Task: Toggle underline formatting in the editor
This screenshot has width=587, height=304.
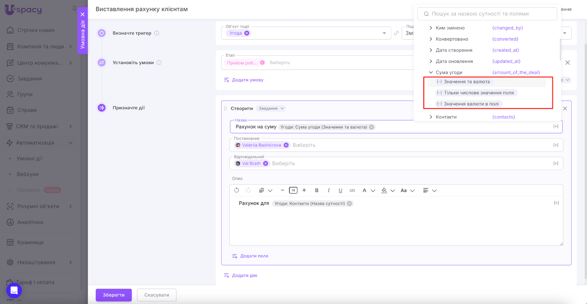Action: pos(340,190)
